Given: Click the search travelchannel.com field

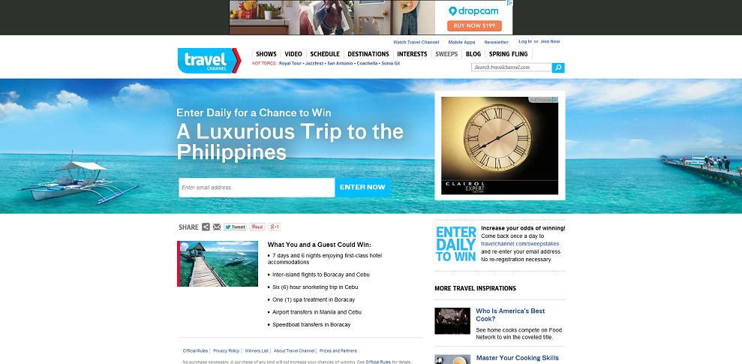Looking at the screenshot, I should point(512,68).
